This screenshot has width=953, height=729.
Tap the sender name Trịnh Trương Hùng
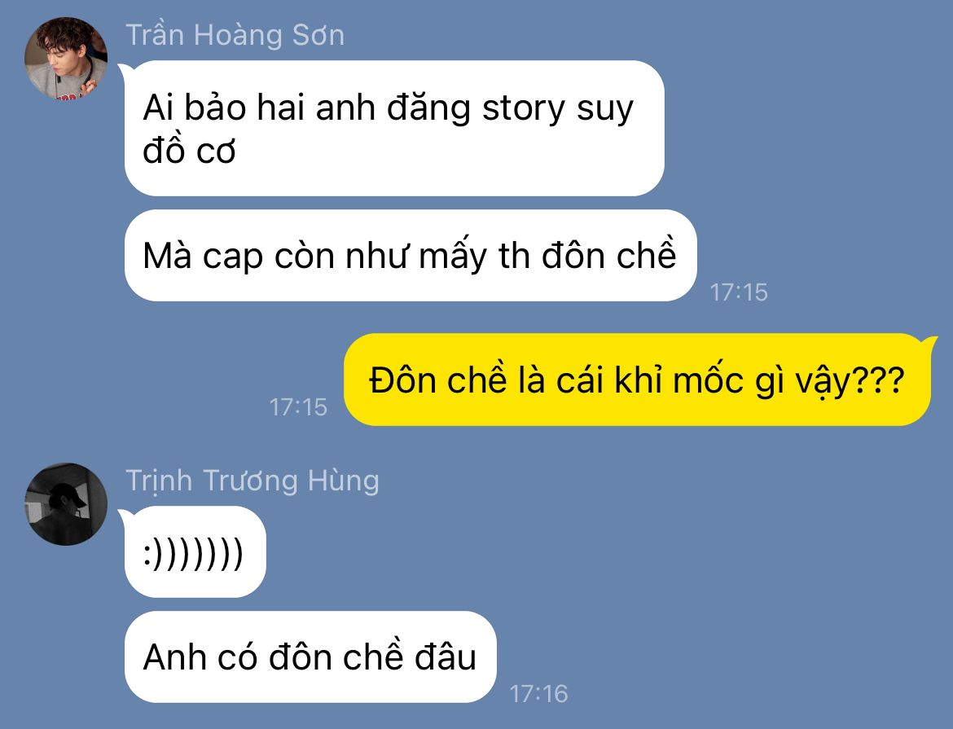coord(253,481)
